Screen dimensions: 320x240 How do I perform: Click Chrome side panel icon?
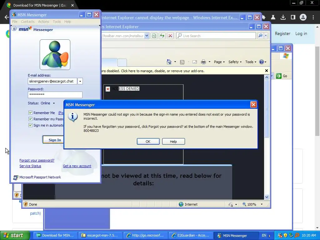coord(293,17)
